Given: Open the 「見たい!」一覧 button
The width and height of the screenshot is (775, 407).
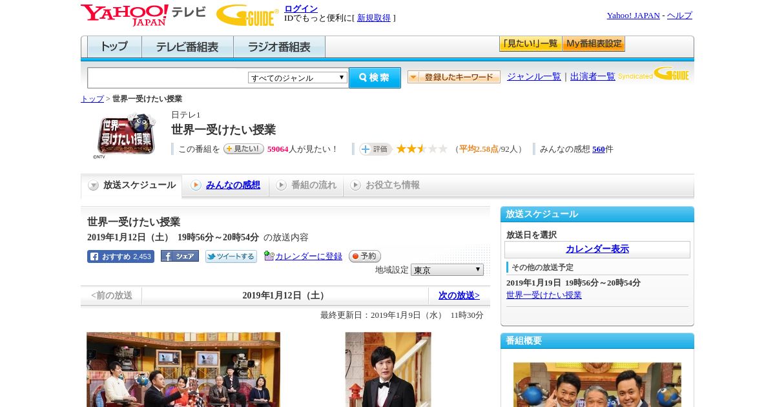Looking at the screenshot, I should coord(530,44).
